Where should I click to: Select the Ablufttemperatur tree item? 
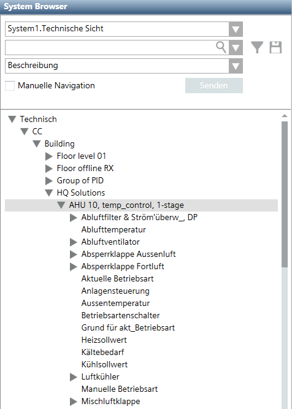coord(113,230)
